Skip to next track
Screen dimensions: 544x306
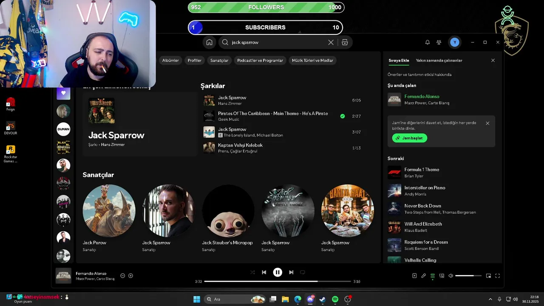coord(291,272)
